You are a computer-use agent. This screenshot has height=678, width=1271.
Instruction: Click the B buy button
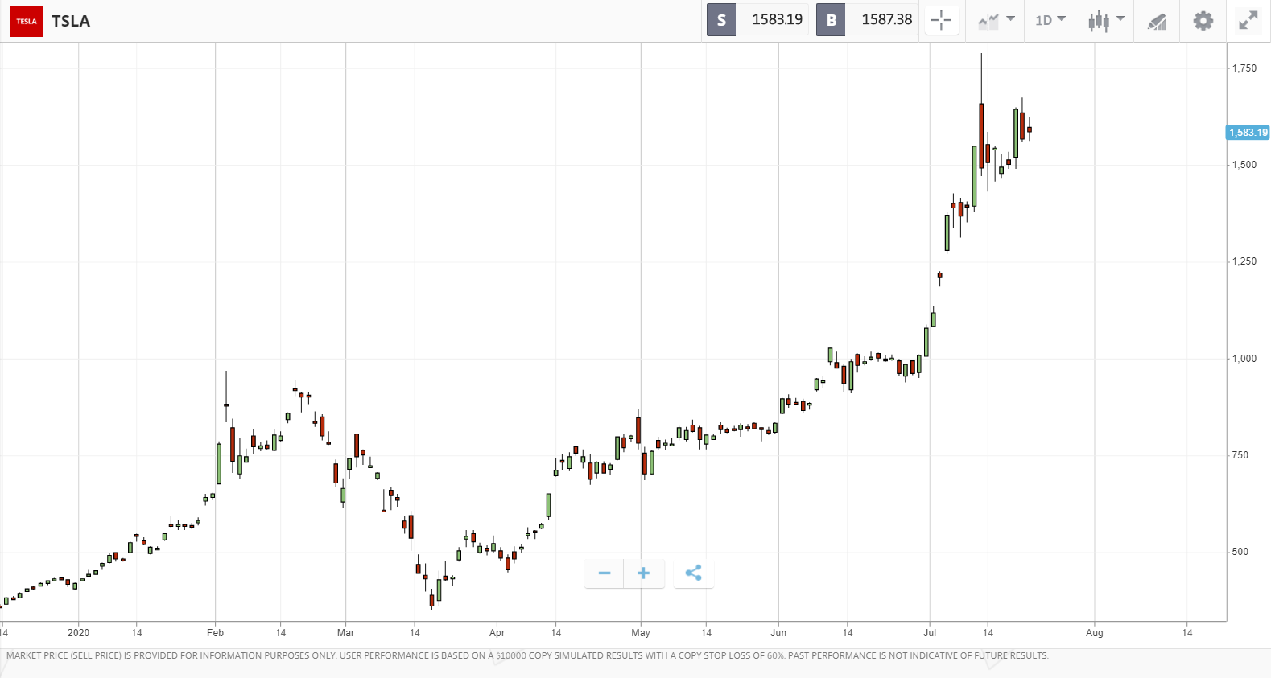coord(831,20)
